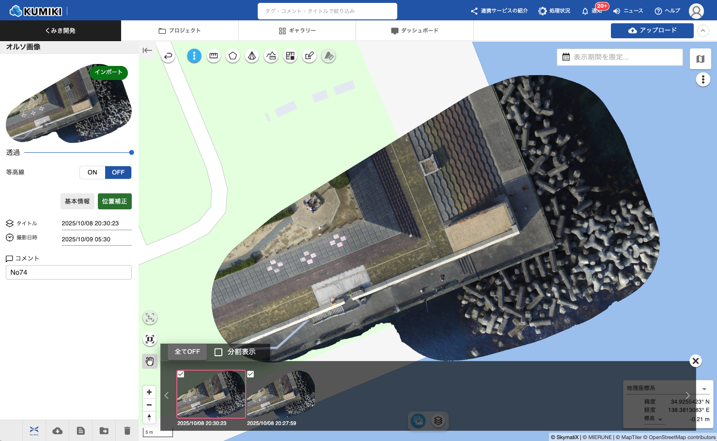Screen dimensions: 717x441
Task: Turn contour lines ON
Action: 93,173
